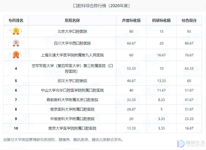Click rank number 4

tap(16, 68)
